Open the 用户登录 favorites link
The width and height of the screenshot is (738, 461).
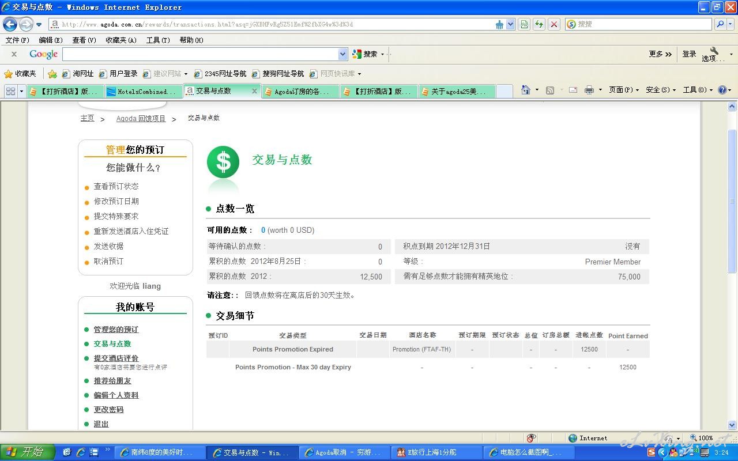click(118, 74)
